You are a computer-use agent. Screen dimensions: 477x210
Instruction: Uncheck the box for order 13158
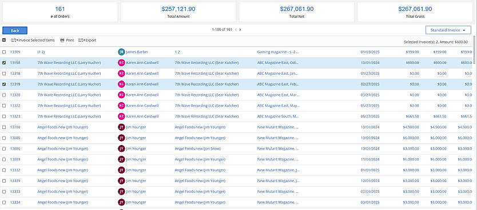click(4, 63)
